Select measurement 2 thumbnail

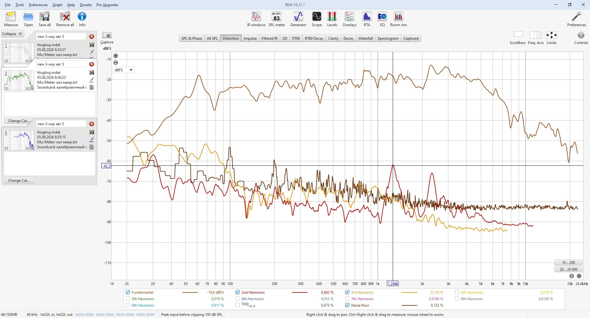coord(19,80)
